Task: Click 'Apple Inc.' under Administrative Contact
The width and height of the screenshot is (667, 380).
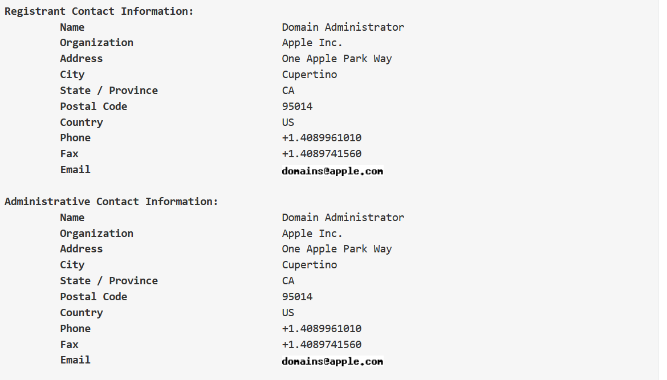Action: coord(312,234)
